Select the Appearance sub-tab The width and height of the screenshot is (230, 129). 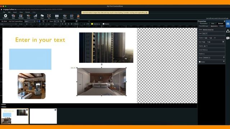coord(214,26)
